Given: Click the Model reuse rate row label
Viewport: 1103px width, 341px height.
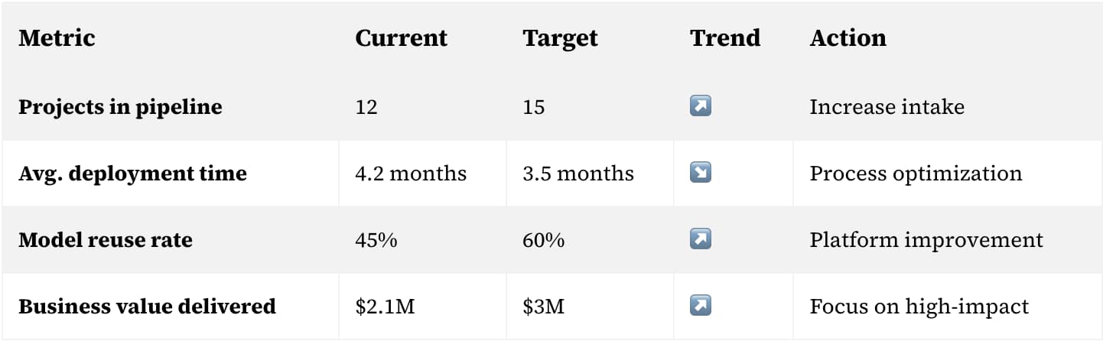Looking at the screenshot, I should click(x=106, y=240).
